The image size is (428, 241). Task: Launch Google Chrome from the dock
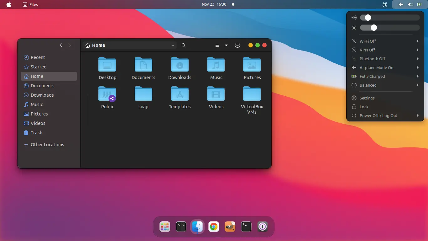(x=214, y=227)
